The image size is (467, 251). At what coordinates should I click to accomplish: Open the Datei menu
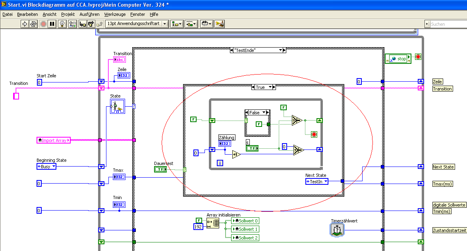[7, 14]
